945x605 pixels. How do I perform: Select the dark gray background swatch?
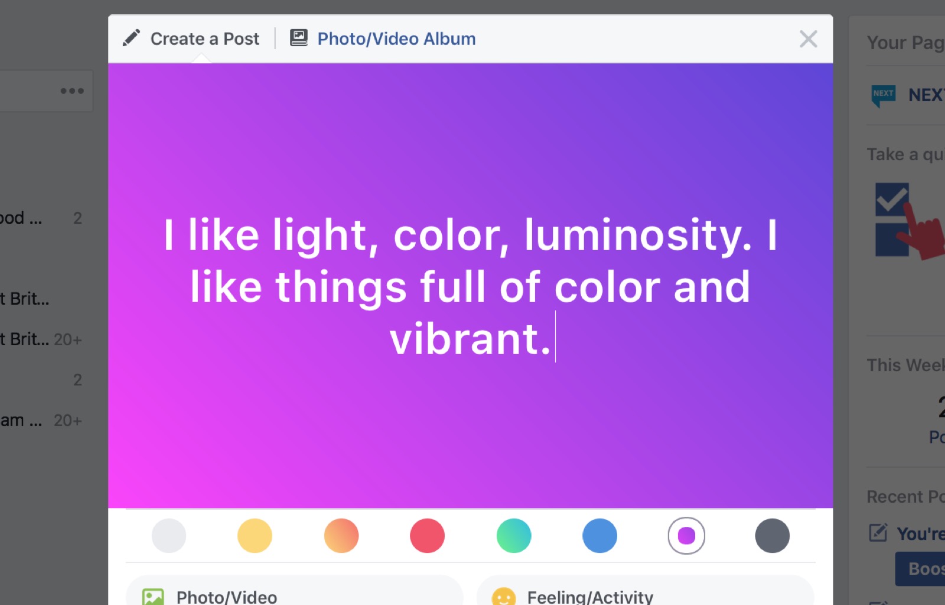coord(772,536)
